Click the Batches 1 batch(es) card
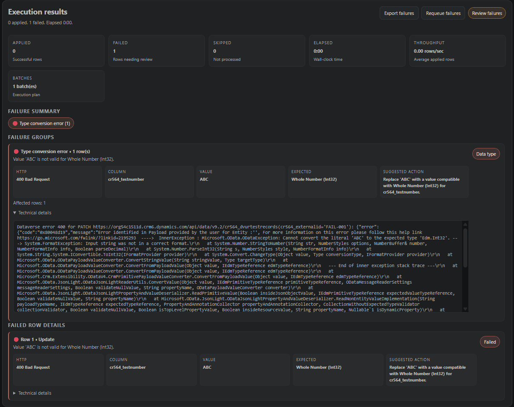The image size is (514, 407). pyautogui.click(x=56, y=86)
